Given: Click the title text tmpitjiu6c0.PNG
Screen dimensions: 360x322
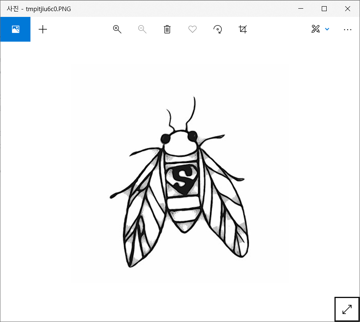Looking at the screenshot, I should (48, 9).
